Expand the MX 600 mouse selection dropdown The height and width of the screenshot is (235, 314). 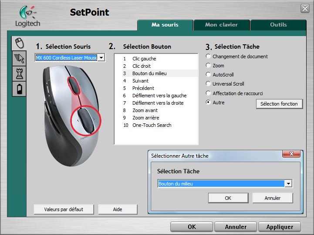tap(101, 58)
